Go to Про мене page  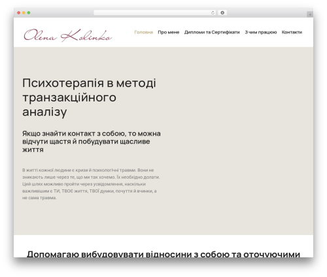[x=169, y=32]
